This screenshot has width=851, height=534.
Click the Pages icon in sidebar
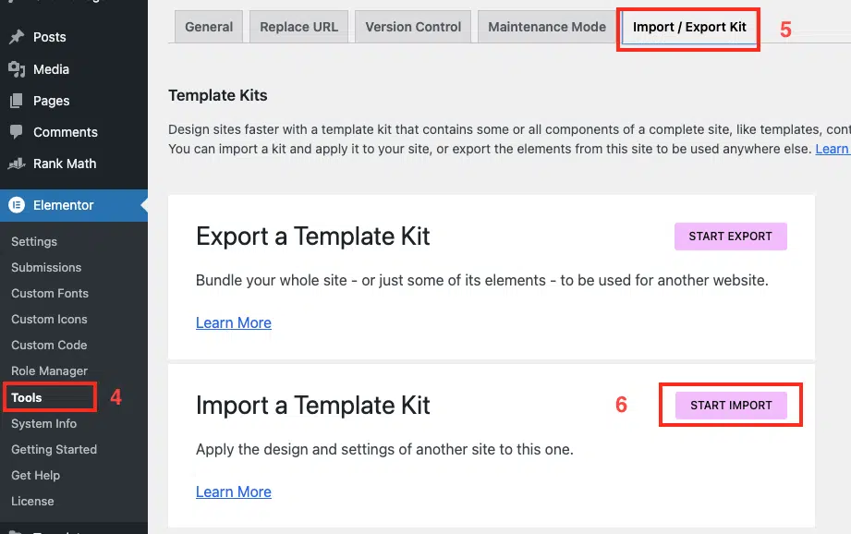[17, 101]
